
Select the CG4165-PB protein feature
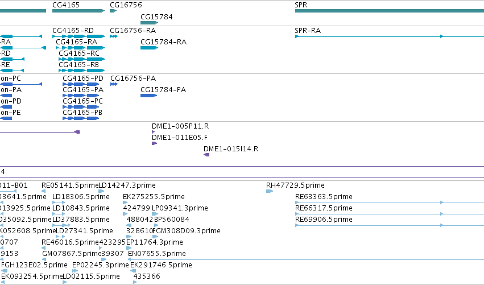[81, 118]
